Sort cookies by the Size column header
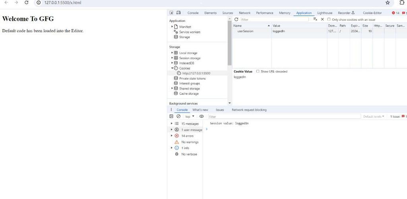407x199 pixels. (367, 26)
